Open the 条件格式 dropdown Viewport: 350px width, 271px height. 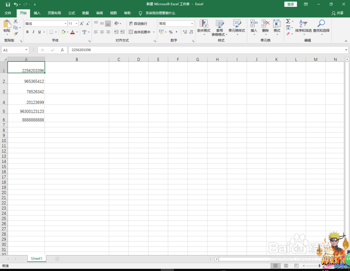[204, 28]
